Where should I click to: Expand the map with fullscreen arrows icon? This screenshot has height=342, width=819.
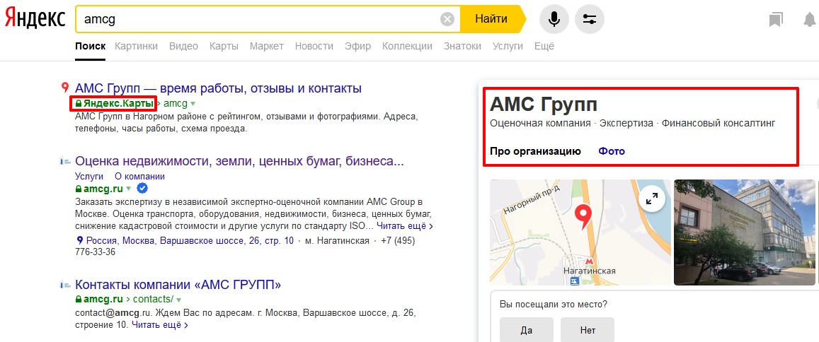(652, 199)
